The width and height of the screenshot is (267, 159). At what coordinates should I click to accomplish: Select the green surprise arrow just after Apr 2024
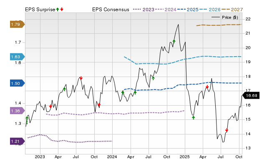coord(135,92)
